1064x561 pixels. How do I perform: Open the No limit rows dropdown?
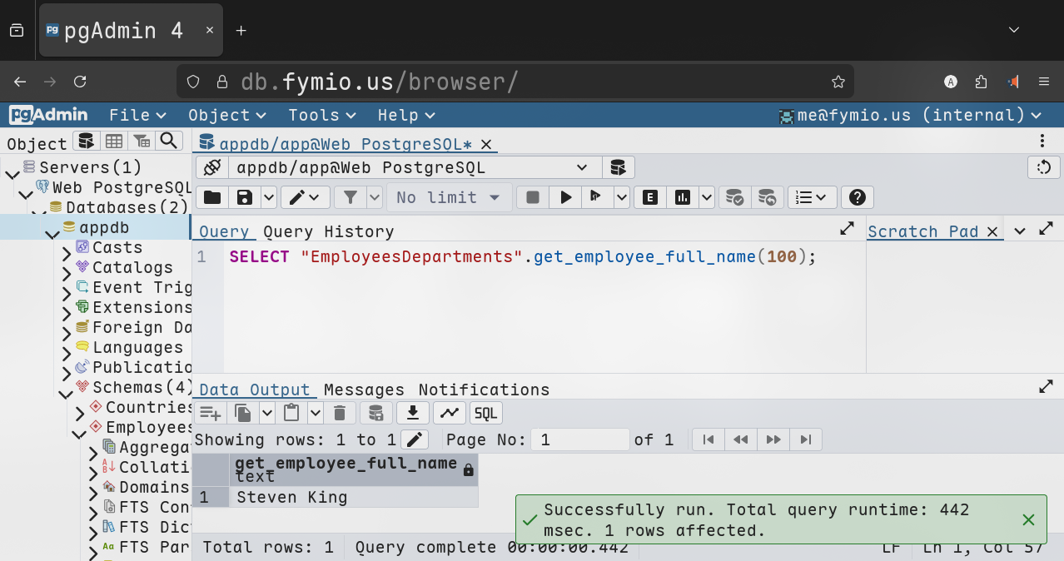pos(448,197)
